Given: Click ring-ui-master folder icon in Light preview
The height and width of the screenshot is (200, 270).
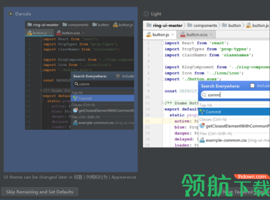Looking at the screenshot, I should tap(149, 25).
